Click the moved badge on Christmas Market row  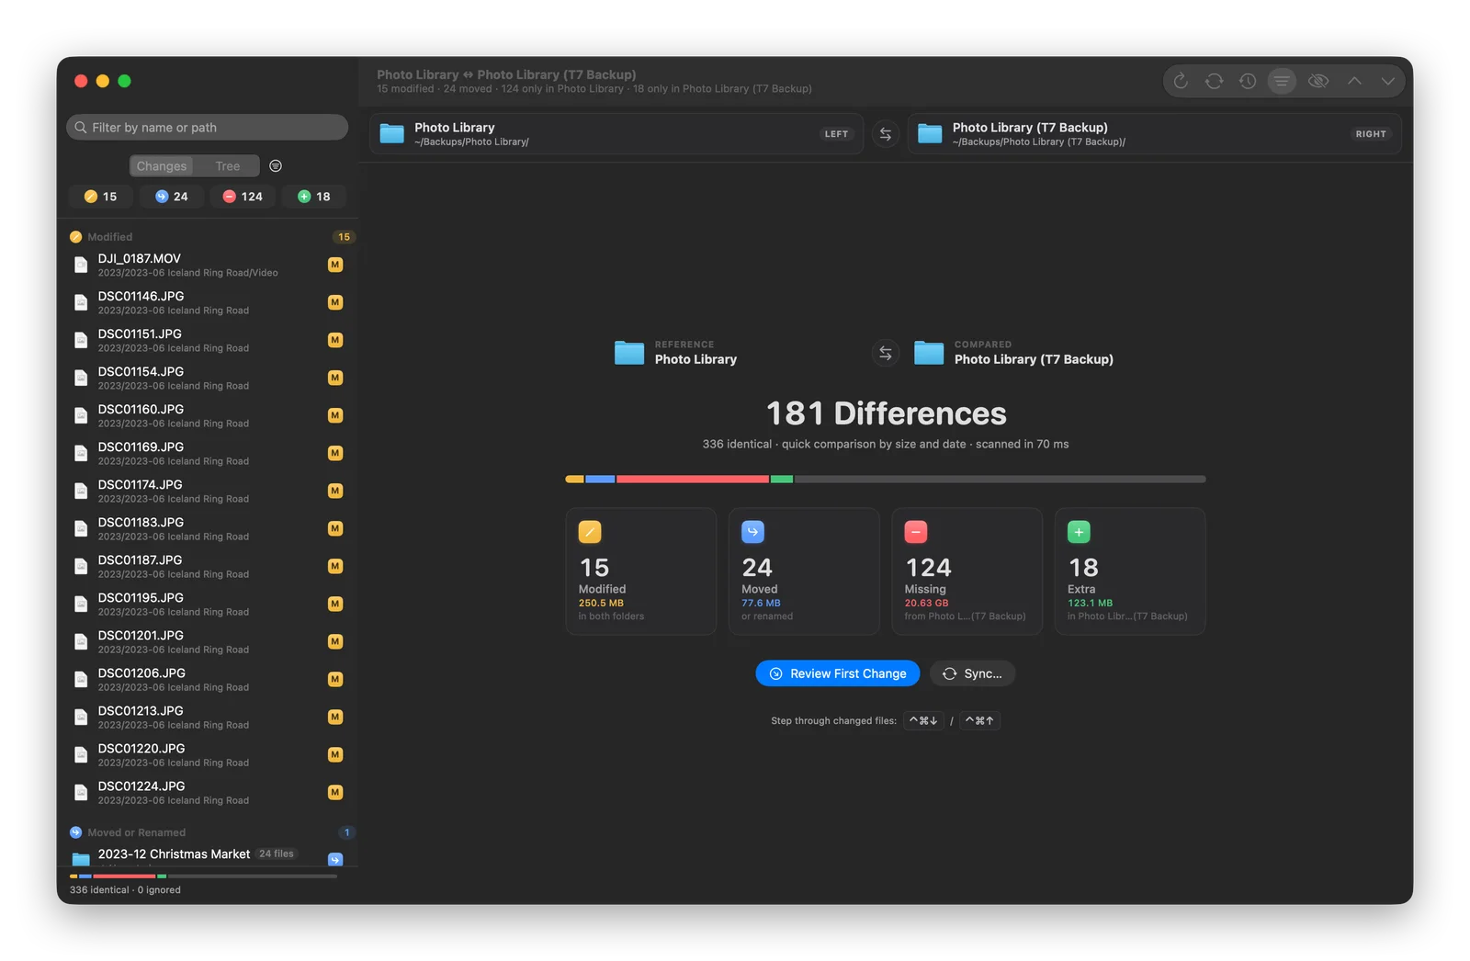(335, 859)
